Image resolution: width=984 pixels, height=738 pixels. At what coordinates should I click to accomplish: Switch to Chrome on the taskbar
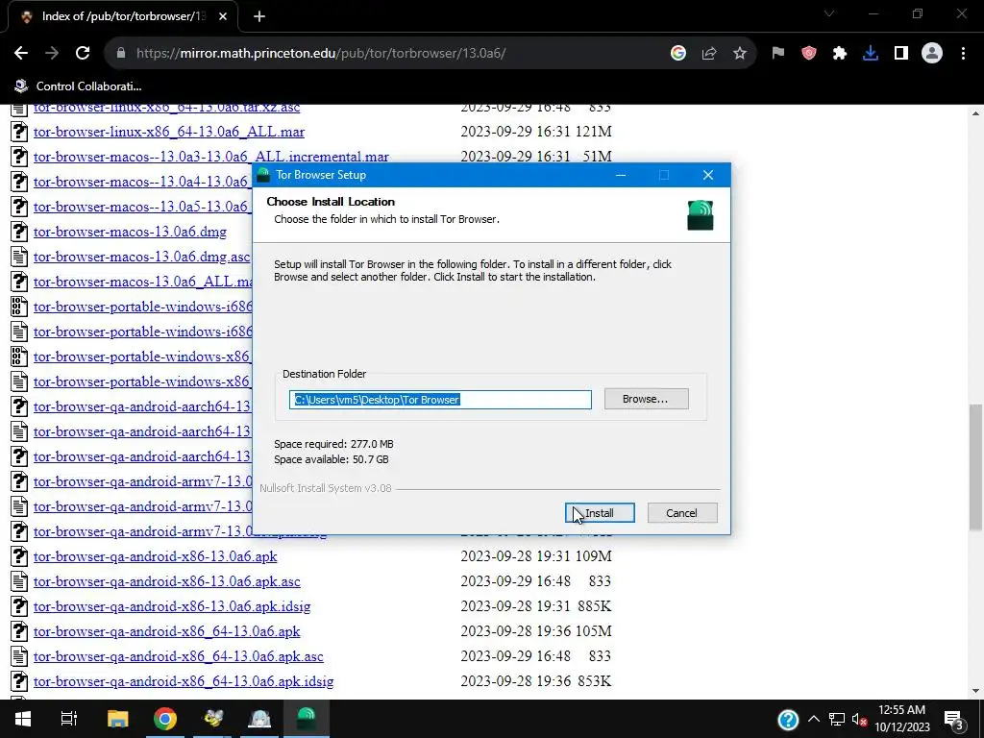[x=165, y=719]
